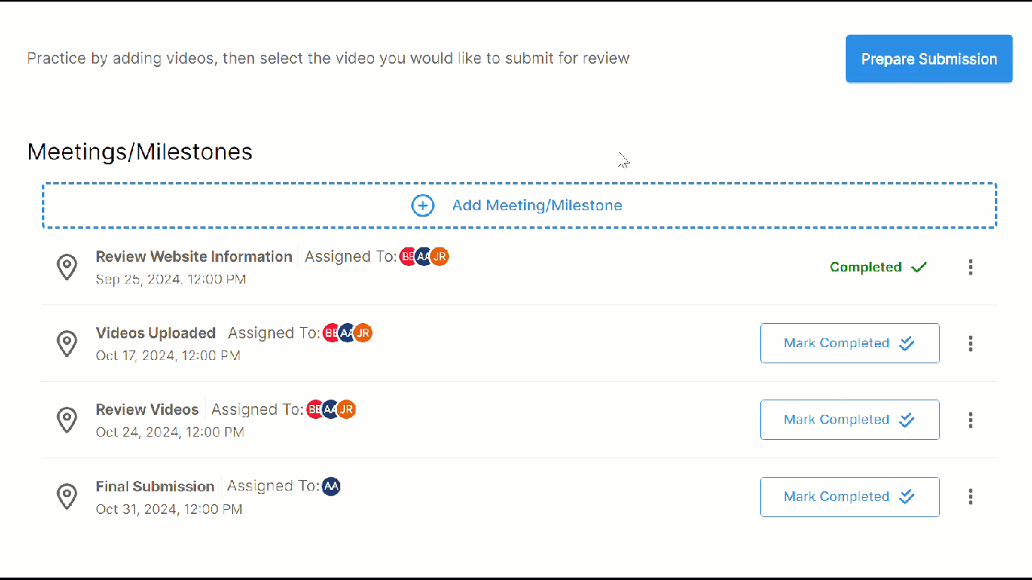This screenshot has height=580, width=1032.
Task: Click the plus icon in Add Meeting/Milestone
Action: [422, 205]
